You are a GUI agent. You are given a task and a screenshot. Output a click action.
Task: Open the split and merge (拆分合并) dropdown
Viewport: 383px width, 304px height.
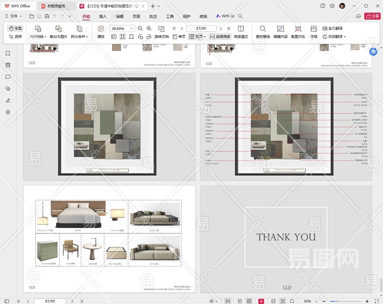coord(79,37)
